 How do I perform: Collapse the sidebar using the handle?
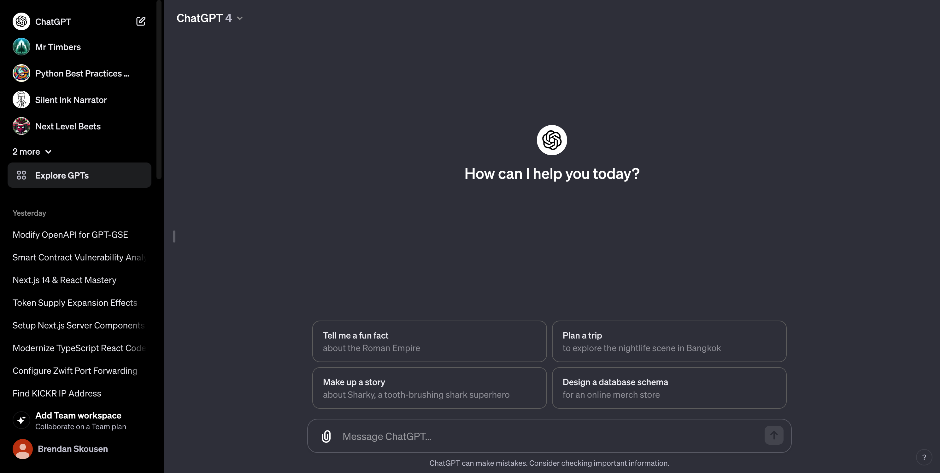coord(174,236)
